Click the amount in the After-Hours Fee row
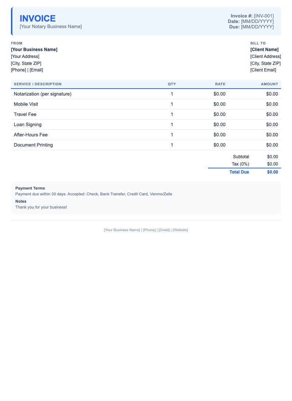 click(272, 135)
